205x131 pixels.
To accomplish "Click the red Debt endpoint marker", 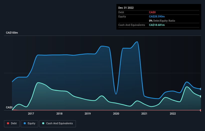I will click(x=201, y=110).
